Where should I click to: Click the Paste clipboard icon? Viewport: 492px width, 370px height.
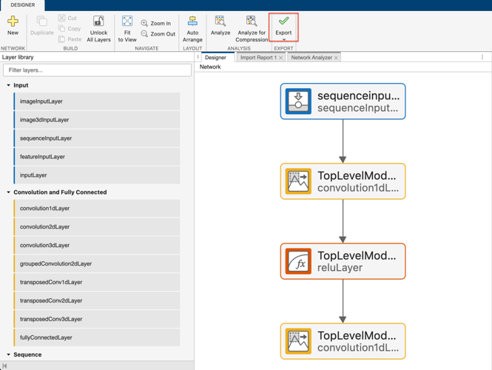pyautogui.click(x=62, y=39)
